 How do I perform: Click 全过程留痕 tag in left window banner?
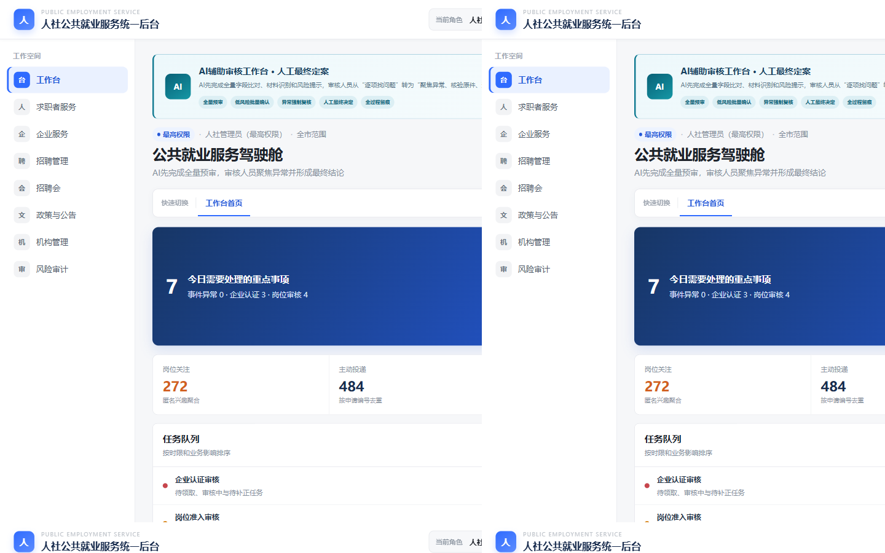[378, 102]
